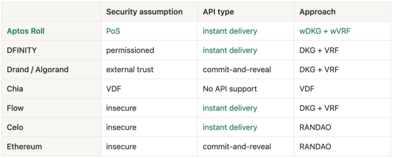Viewport: 393px width, 158px height.
Task: Select the green PoS cell
Action: (x=113, y=31)
